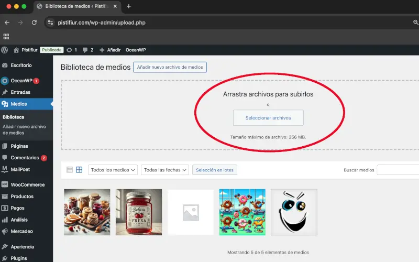Viewport: 419px width, 262px height.
Task: Open comments bubble icon in admin bar
Action: click(x=85, y=50)
